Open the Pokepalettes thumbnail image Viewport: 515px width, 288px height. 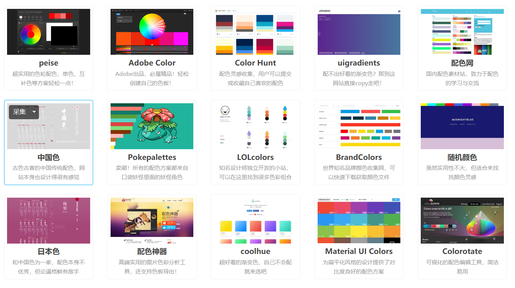(152, 126)
